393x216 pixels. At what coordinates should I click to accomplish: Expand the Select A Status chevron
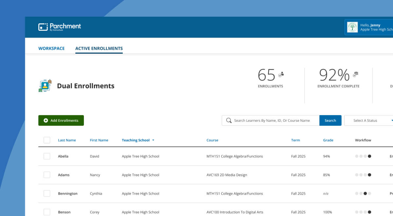[392, 120]
